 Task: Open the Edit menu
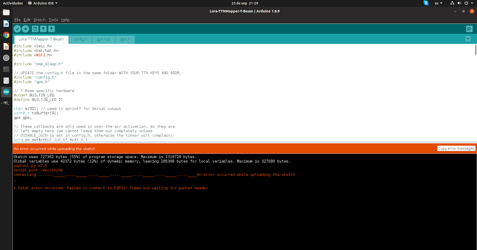point(27,20)
